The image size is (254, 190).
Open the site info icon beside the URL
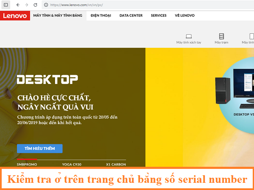[46, 5]
